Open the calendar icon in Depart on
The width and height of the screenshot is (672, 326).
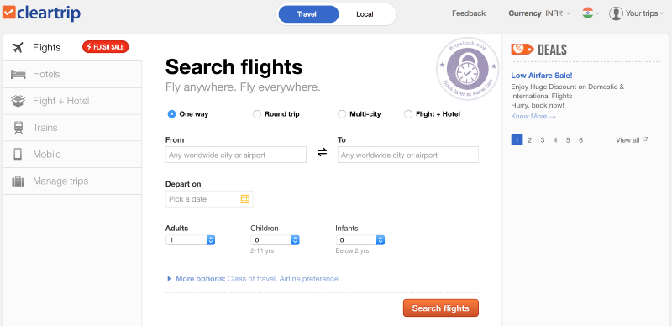coord(245,199)
